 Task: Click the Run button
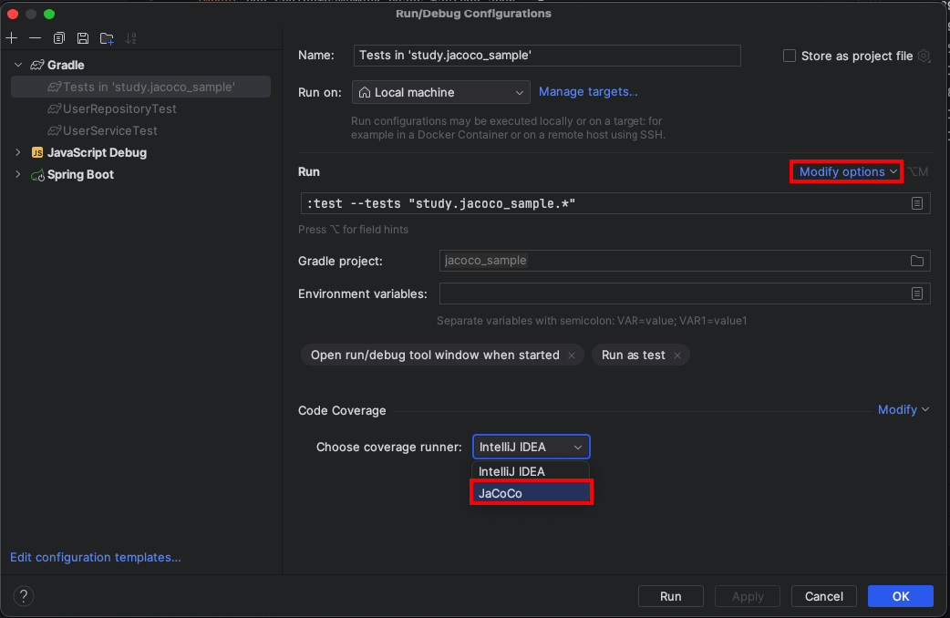[670, 596]
